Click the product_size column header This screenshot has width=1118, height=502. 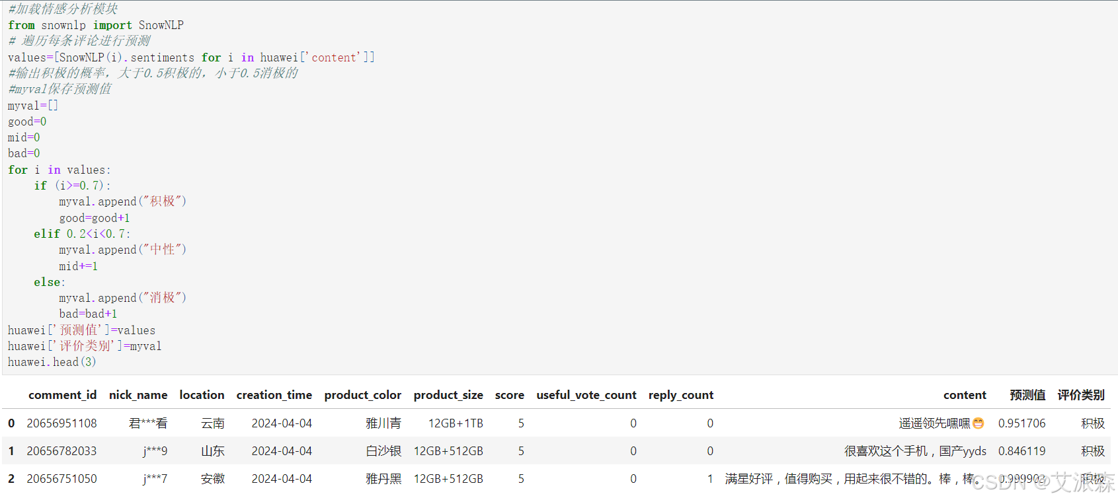point(448,395)
